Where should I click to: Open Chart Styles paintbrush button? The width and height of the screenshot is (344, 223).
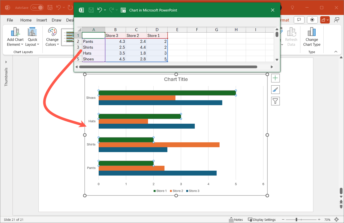tap(275, 90)
